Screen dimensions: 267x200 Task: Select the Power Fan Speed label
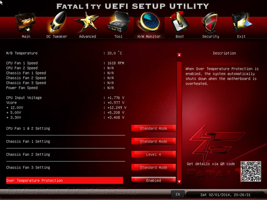click(x=22, y=88)
